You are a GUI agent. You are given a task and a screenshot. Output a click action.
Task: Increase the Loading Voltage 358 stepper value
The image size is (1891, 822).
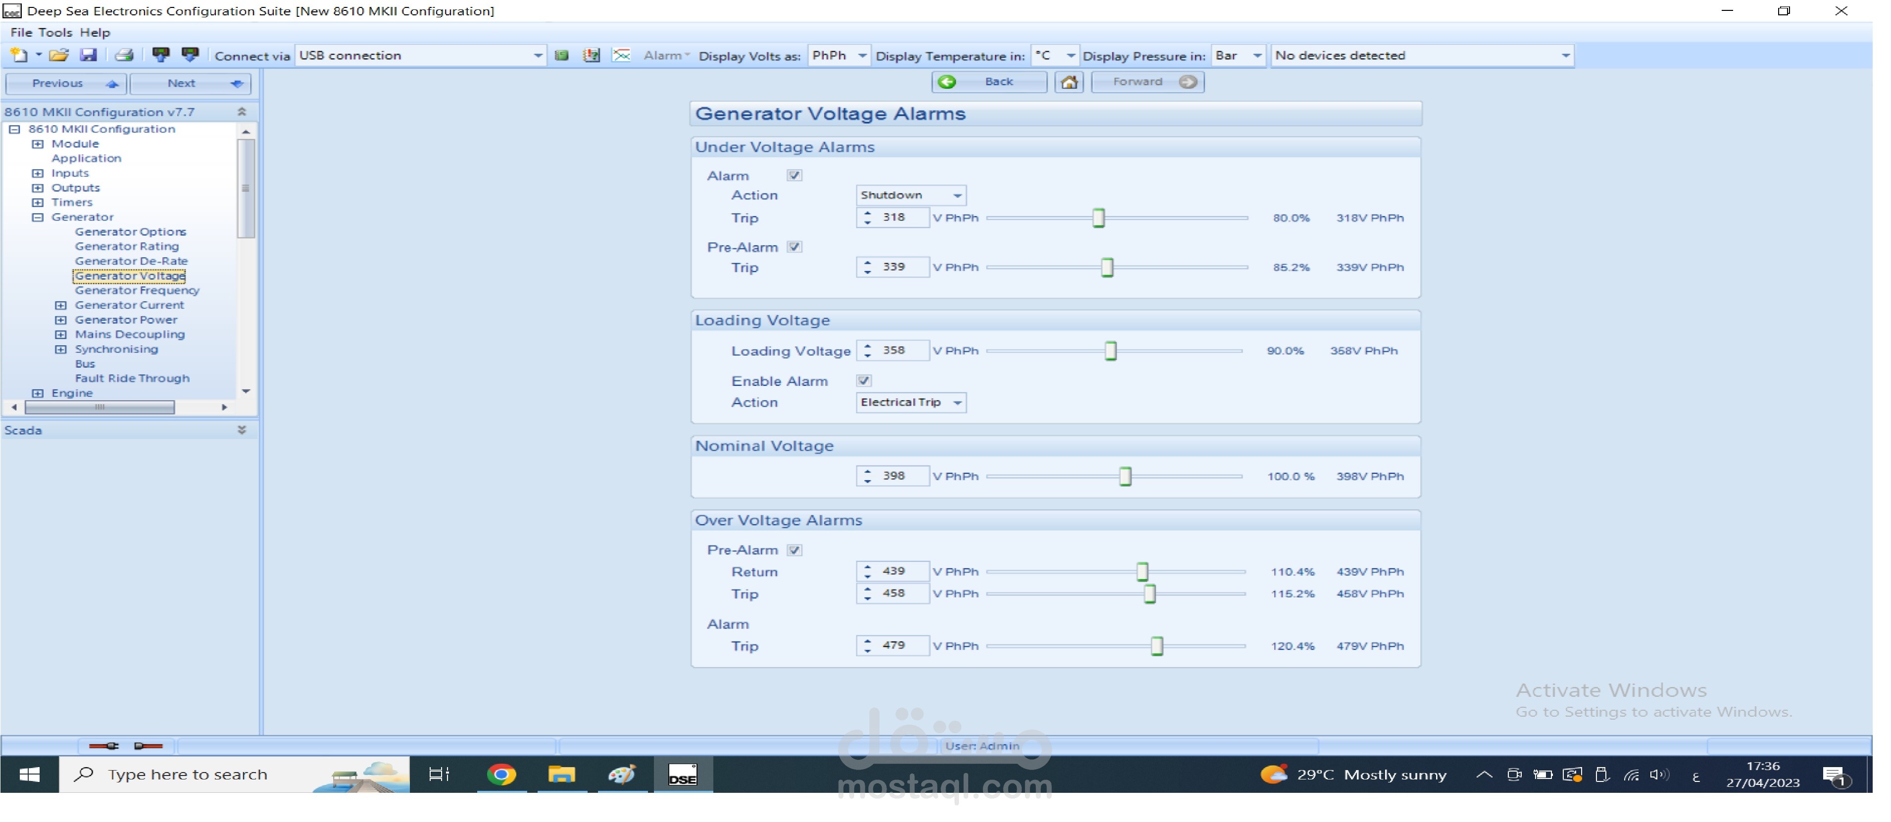868,345
